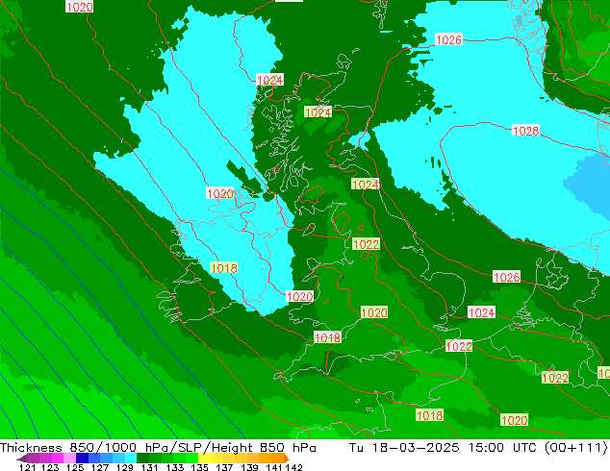Click the date 18-03-2025
This screenshot has height=471, width=610.
click(x=416, y=448)
